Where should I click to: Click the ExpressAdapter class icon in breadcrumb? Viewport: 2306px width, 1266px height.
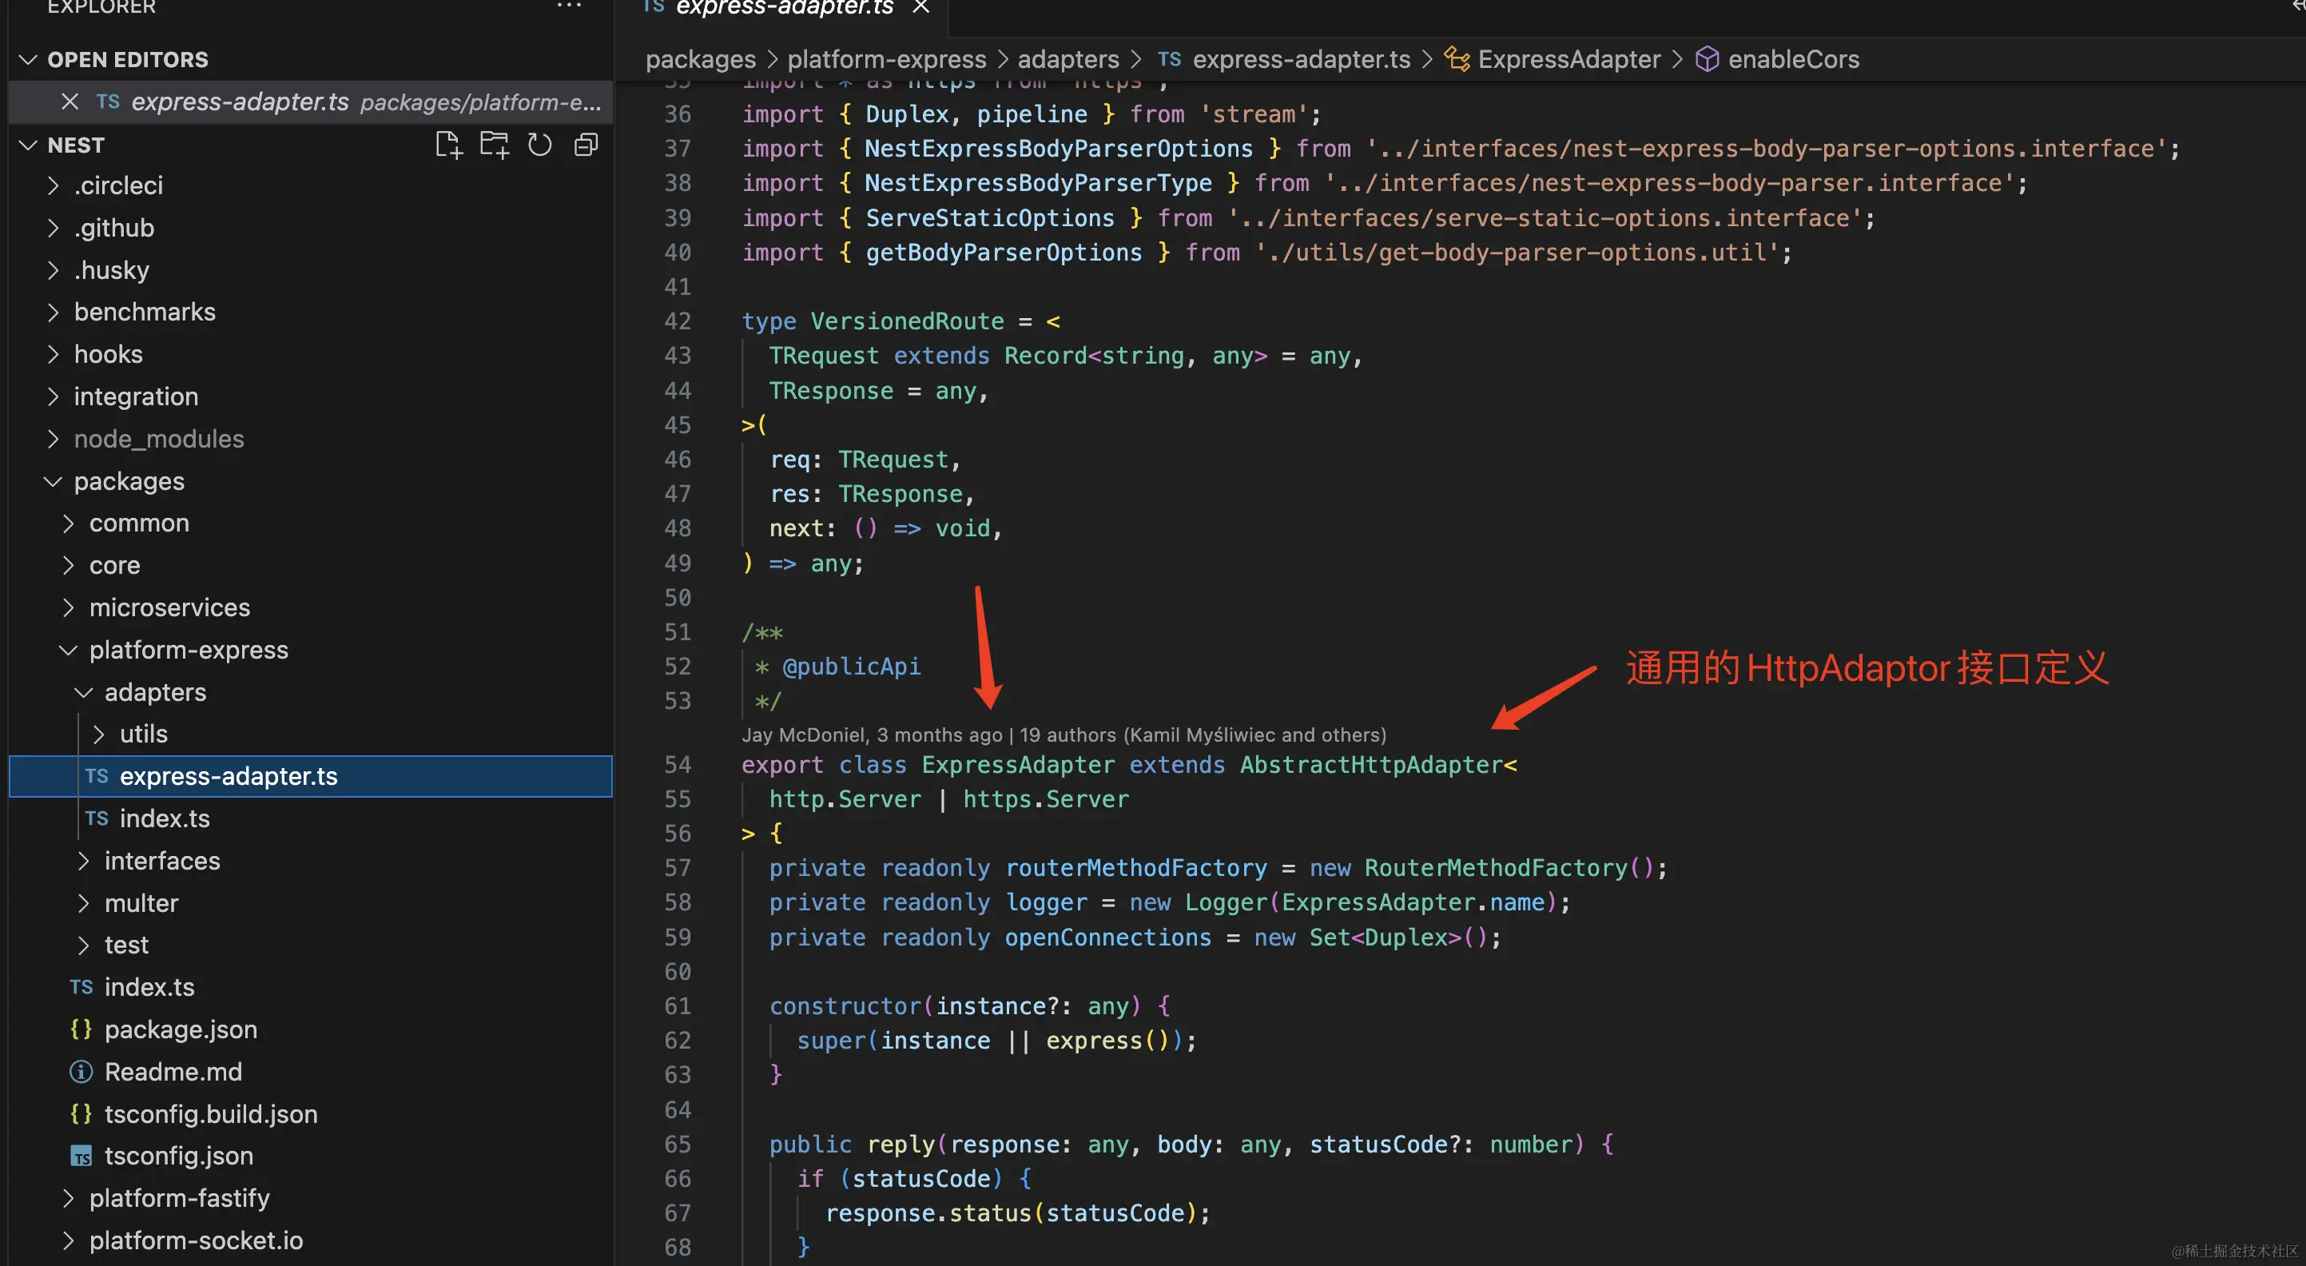coord(1457,59)
